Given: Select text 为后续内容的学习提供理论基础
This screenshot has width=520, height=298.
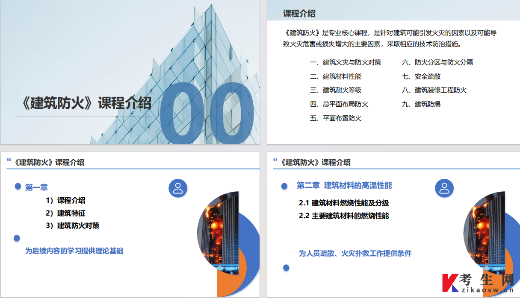Looking at the screenshot, I should tap(74, 251).
